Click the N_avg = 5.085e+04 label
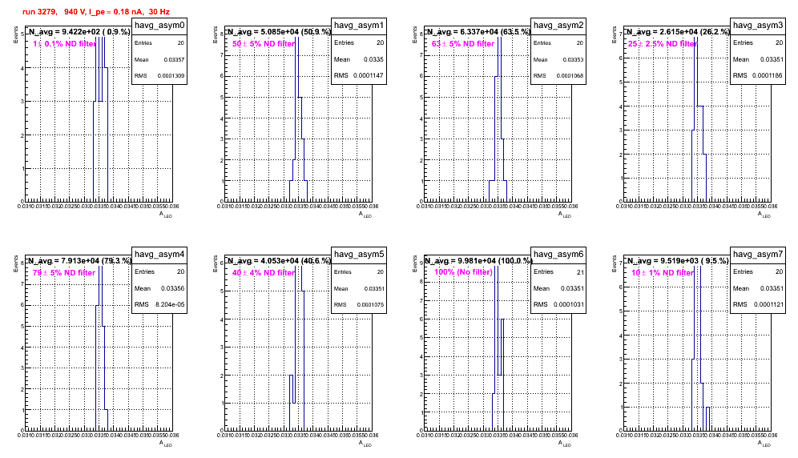Screen dimensions: 798x458 279,31
